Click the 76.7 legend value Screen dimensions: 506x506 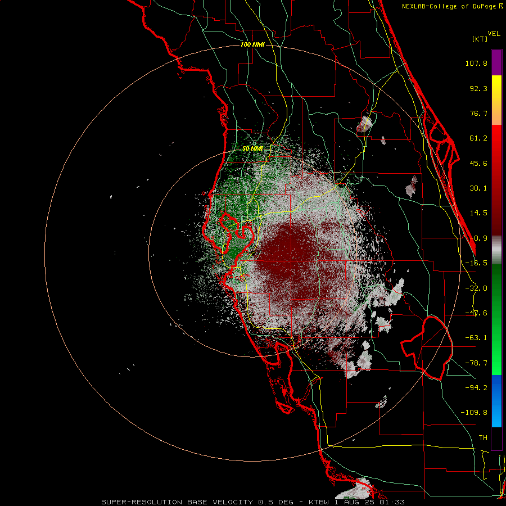point(478,113)
